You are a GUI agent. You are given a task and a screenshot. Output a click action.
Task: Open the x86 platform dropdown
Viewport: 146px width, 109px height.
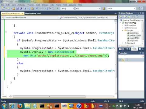100,8
